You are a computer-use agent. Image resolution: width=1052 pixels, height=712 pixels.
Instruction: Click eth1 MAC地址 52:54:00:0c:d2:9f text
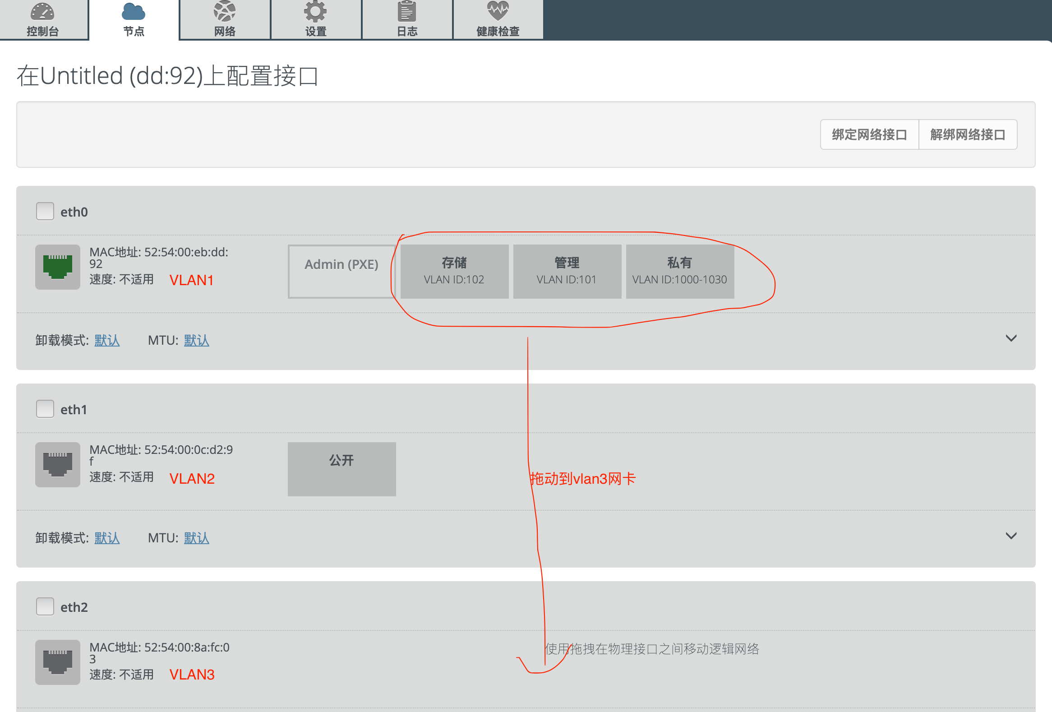161,455
